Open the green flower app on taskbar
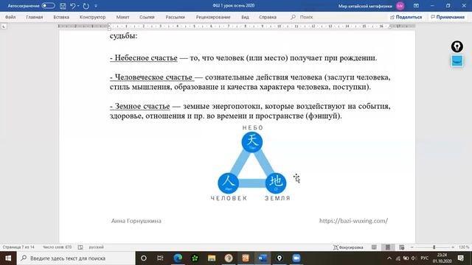 coord(195,258)
